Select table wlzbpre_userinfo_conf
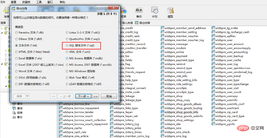This screenshot has width=267, height=138. click(230, 104)
